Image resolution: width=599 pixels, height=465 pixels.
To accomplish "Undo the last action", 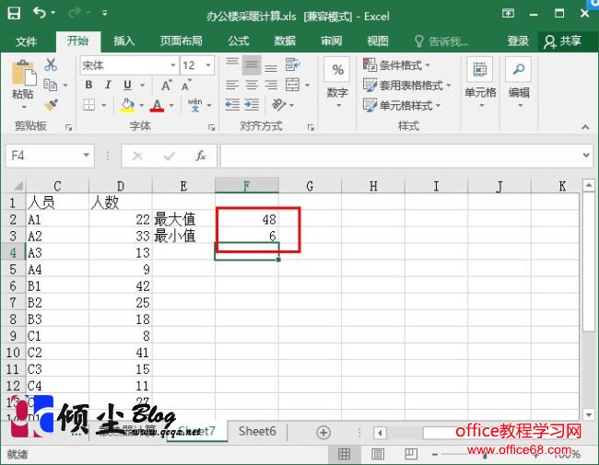I will point(40,13).
